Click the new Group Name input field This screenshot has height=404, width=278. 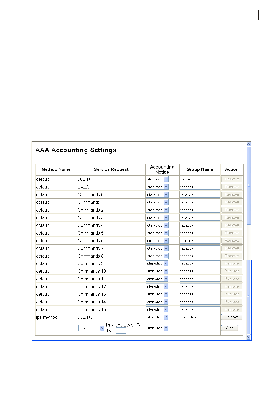click(200, 328)
